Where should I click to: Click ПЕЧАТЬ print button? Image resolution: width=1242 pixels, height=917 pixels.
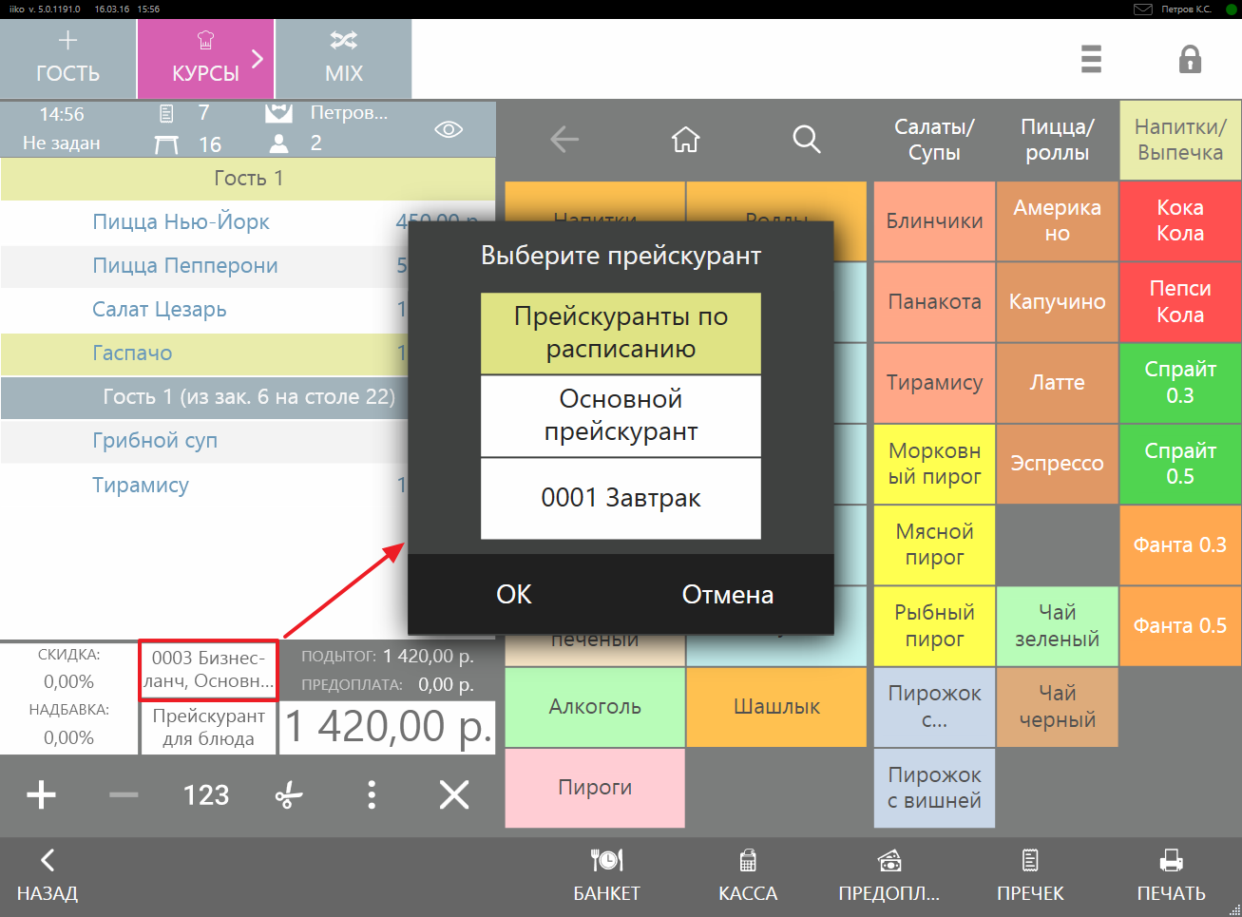pyautogui.click(x=1171, y=875)
